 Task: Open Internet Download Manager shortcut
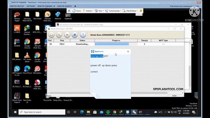tap(27, 30)
